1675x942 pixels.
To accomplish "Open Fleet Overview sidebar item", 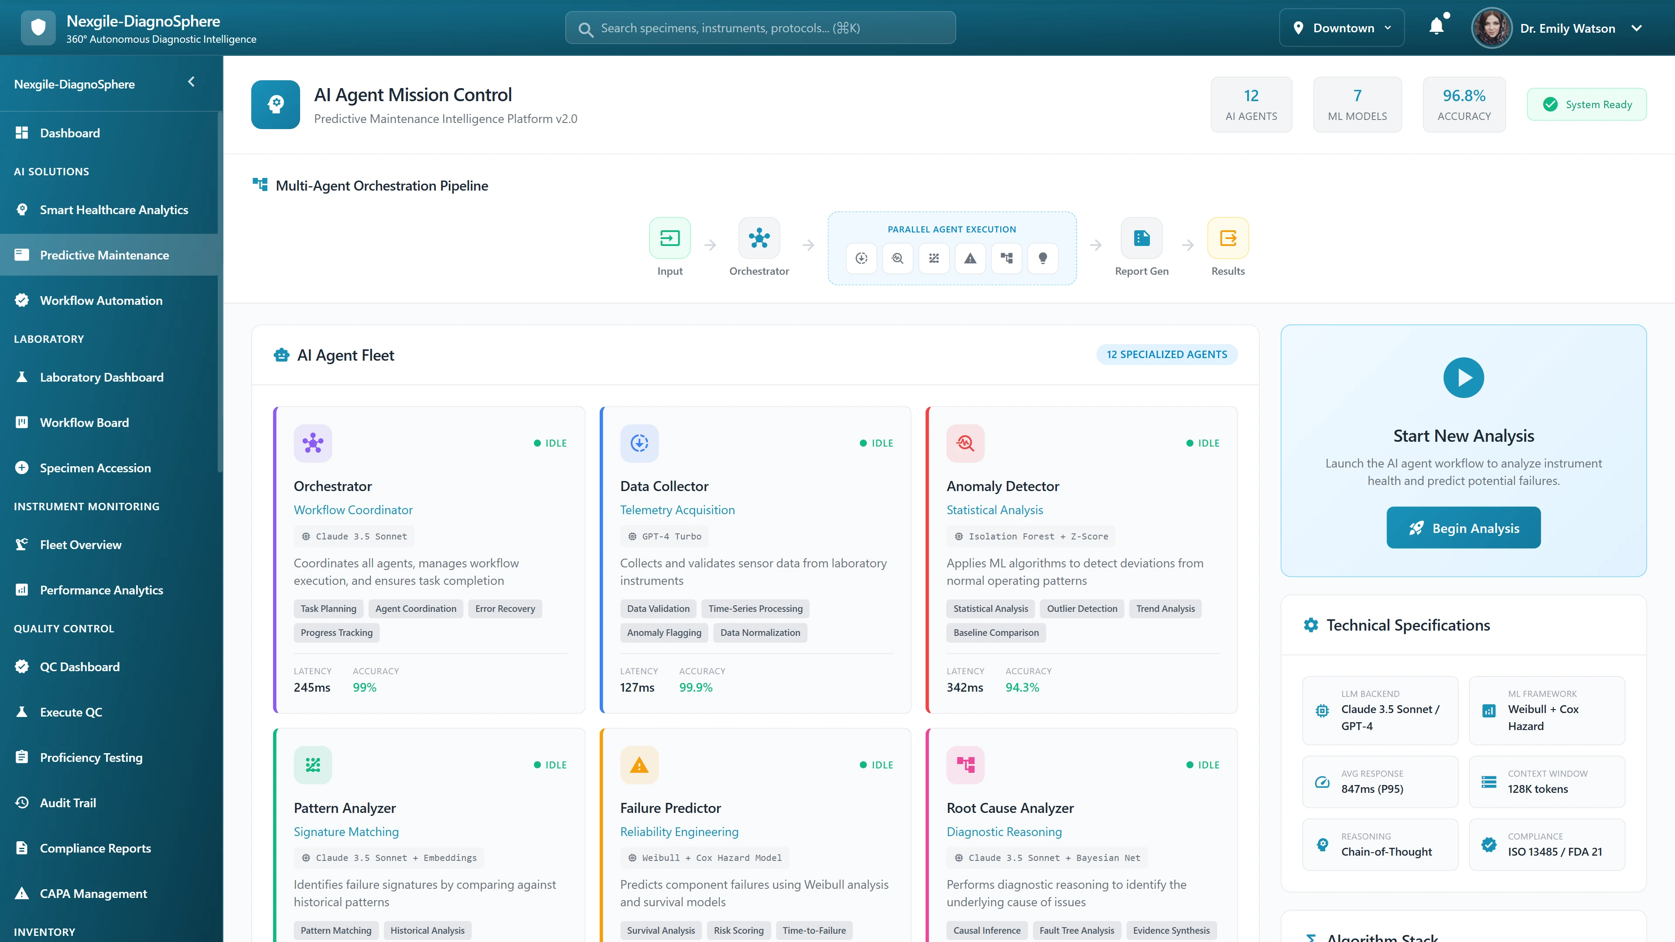I will click(x=81, y=545).
